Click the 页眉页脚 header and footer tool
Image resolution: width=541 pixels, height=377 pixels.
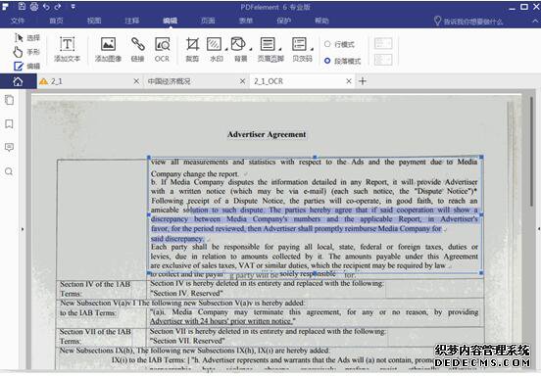tap(270, 49)
